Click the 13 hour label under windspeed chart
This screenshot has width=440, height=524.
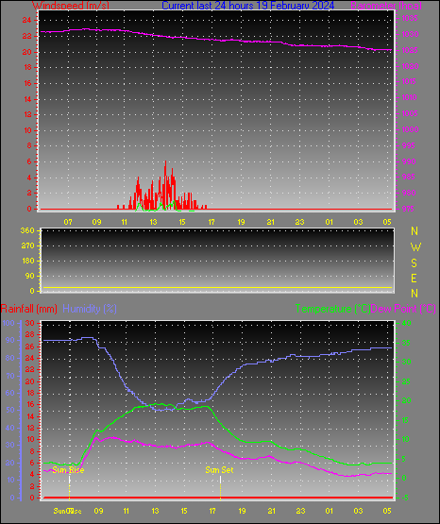(153, 222)
